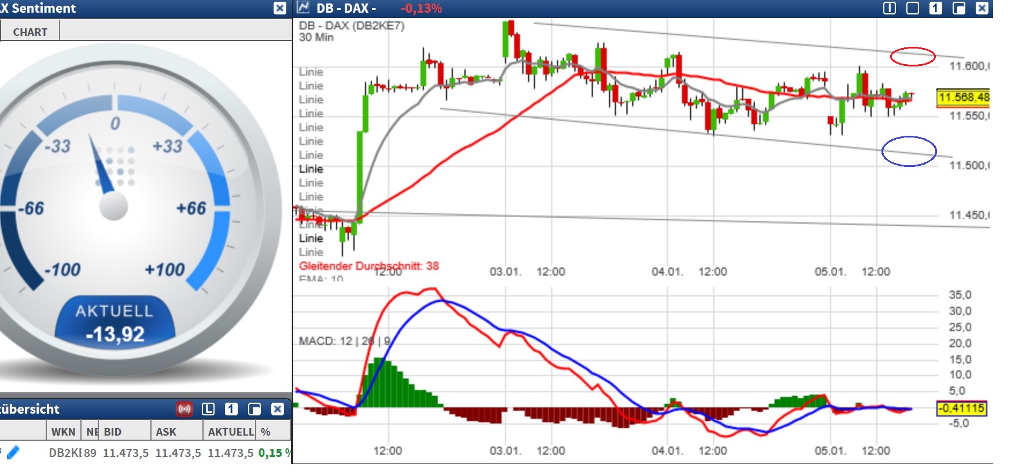The image size is (1033, 472).
Task: Click the 'MACD: 12 | 26 | 9' indicator label
Action: [345, 341]
